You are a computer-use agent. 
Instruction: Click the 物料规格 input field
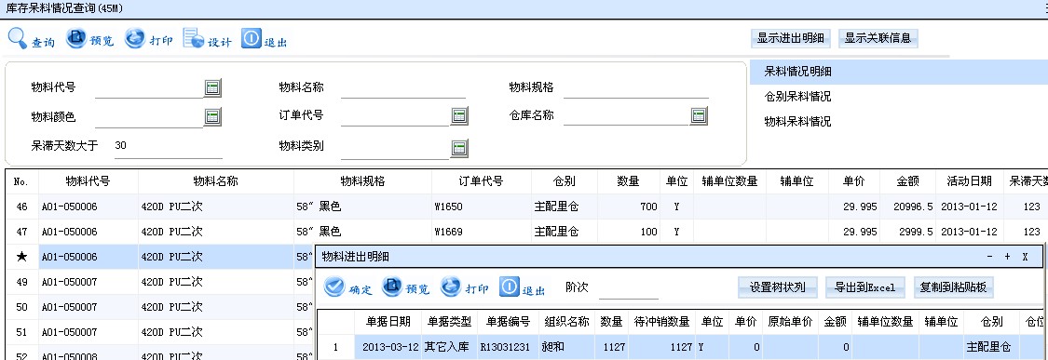tap(635, 88)
